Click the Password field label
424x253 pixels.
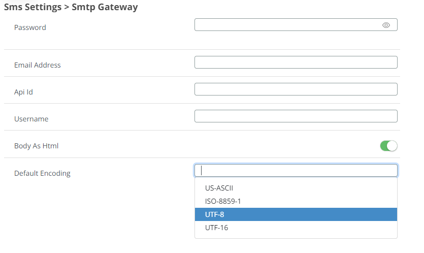(30, 27)
